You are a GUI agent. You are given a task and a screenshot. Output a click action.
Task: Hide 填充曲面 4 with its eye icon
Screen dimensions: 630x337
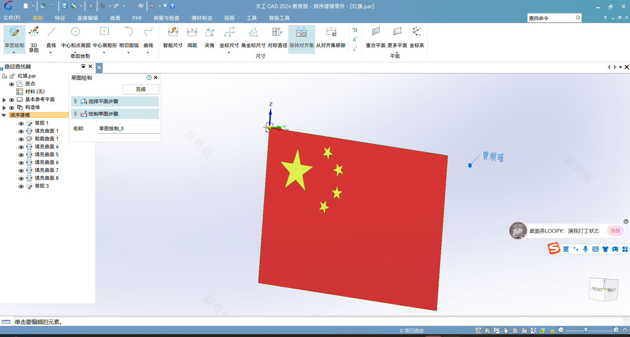pos(21,147)
